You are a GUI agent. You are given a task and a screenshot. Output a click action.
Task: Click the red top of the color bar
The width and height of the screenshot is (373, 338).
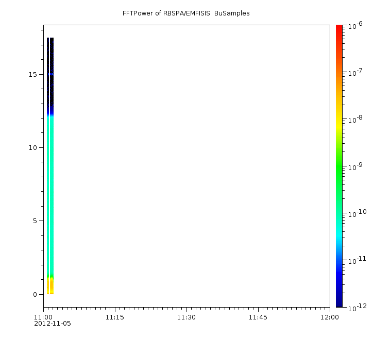(339, 28)
